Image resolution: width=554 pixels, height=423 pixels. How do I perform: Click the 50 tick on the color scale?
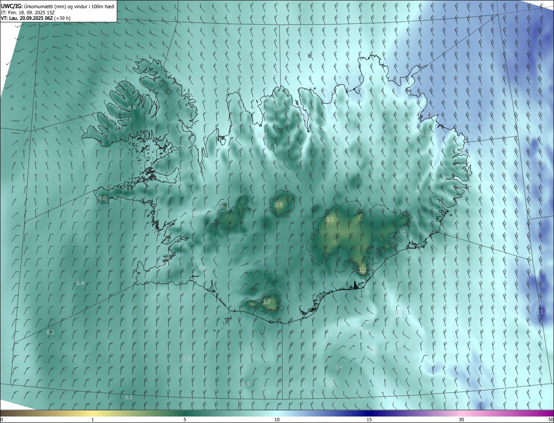[551, 420]
